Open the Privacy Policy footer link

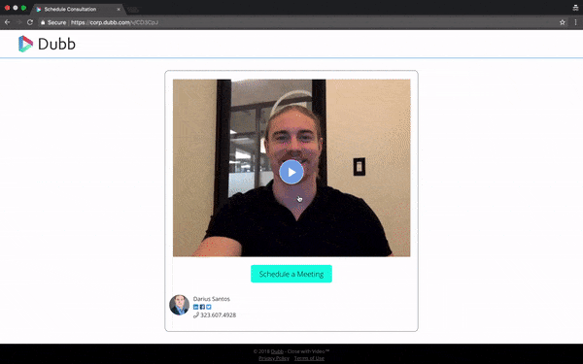274,358
